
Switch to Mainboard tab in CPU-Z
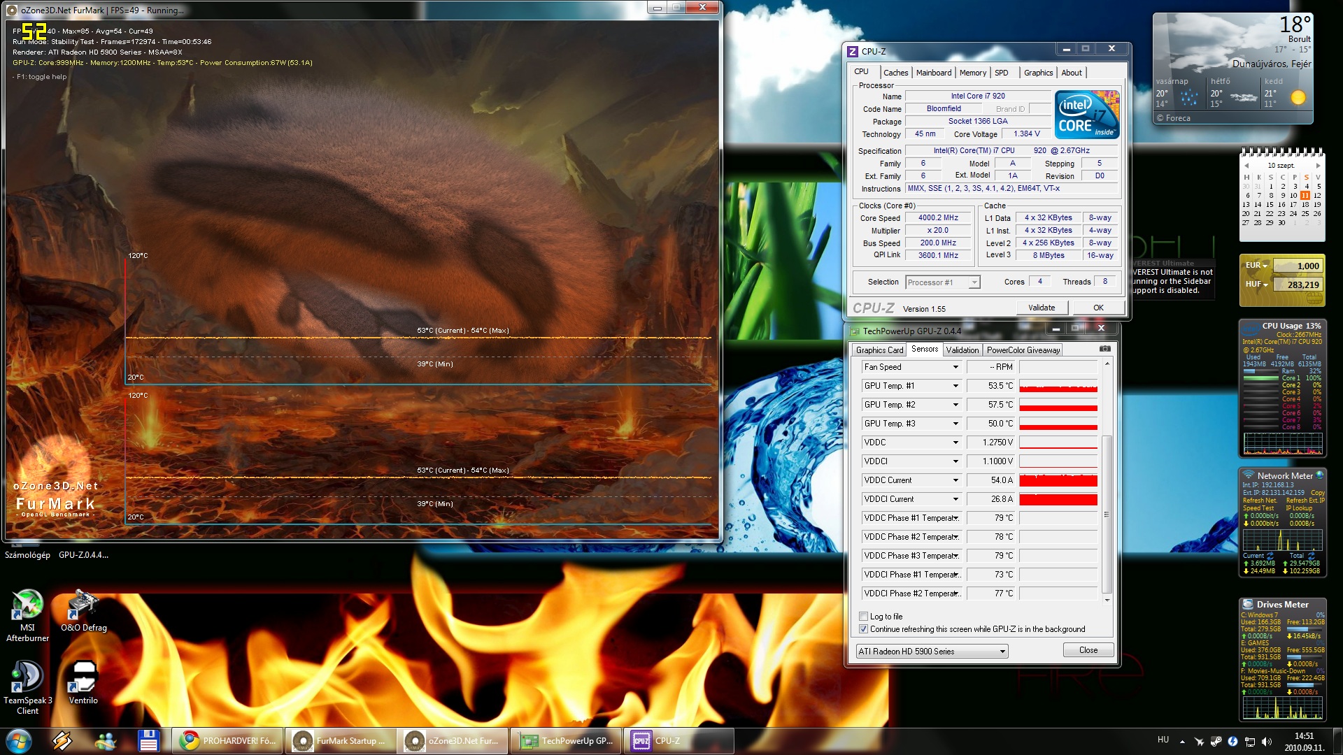(x=934, y=73)
